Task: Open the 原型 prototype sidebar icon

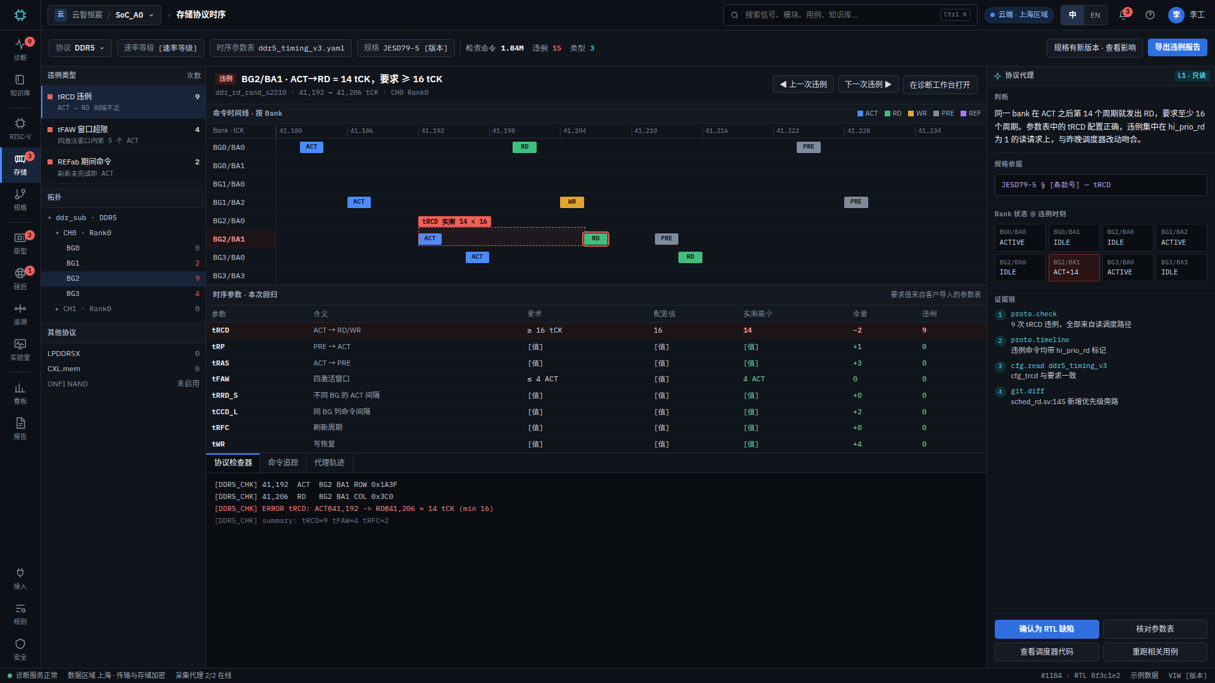Action: coord(20,243)
